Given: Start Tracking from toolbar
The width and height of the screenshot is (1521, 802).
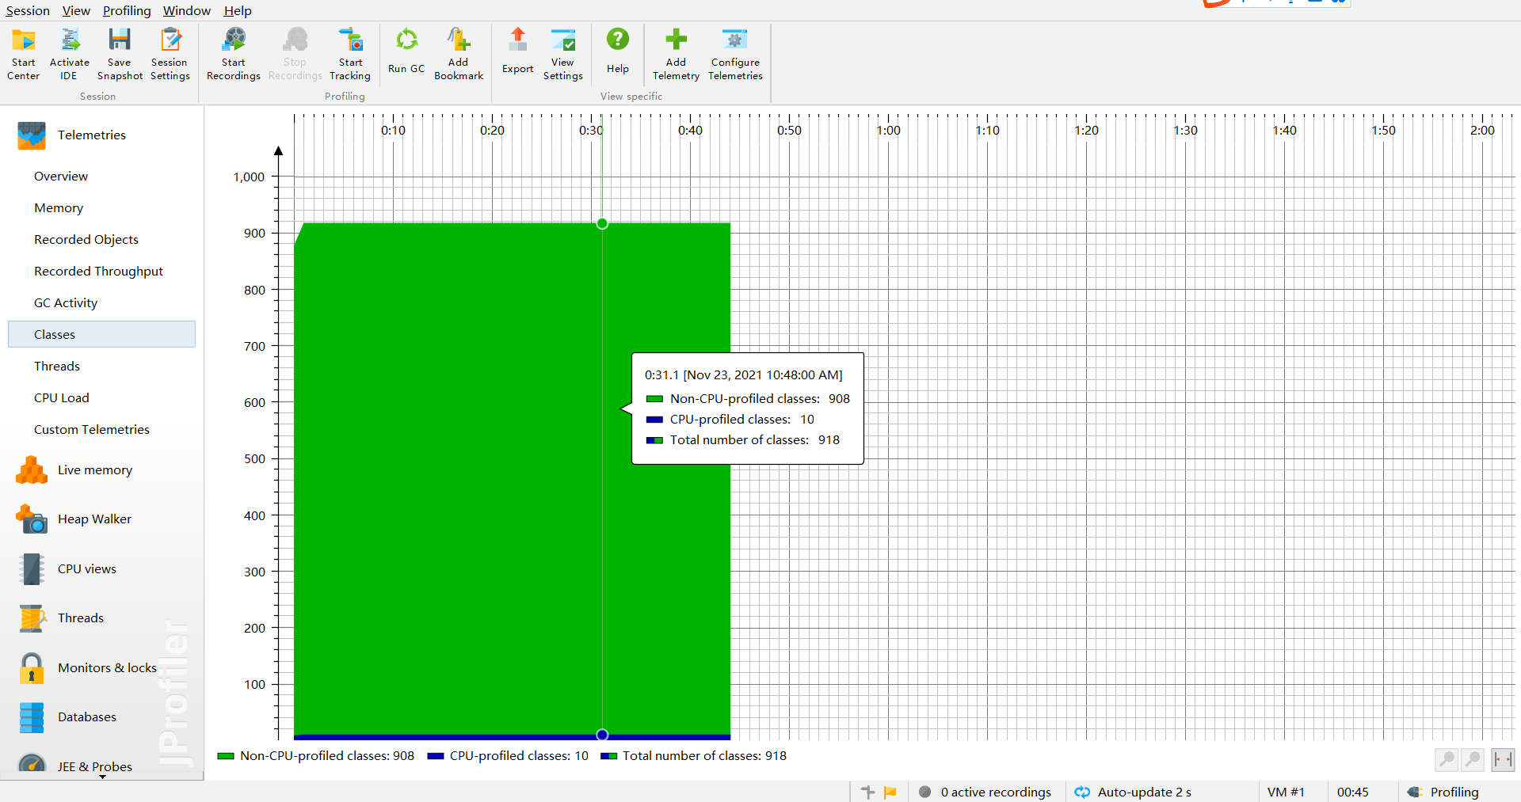Looking at the screenshot, I should tap(350, 54).
